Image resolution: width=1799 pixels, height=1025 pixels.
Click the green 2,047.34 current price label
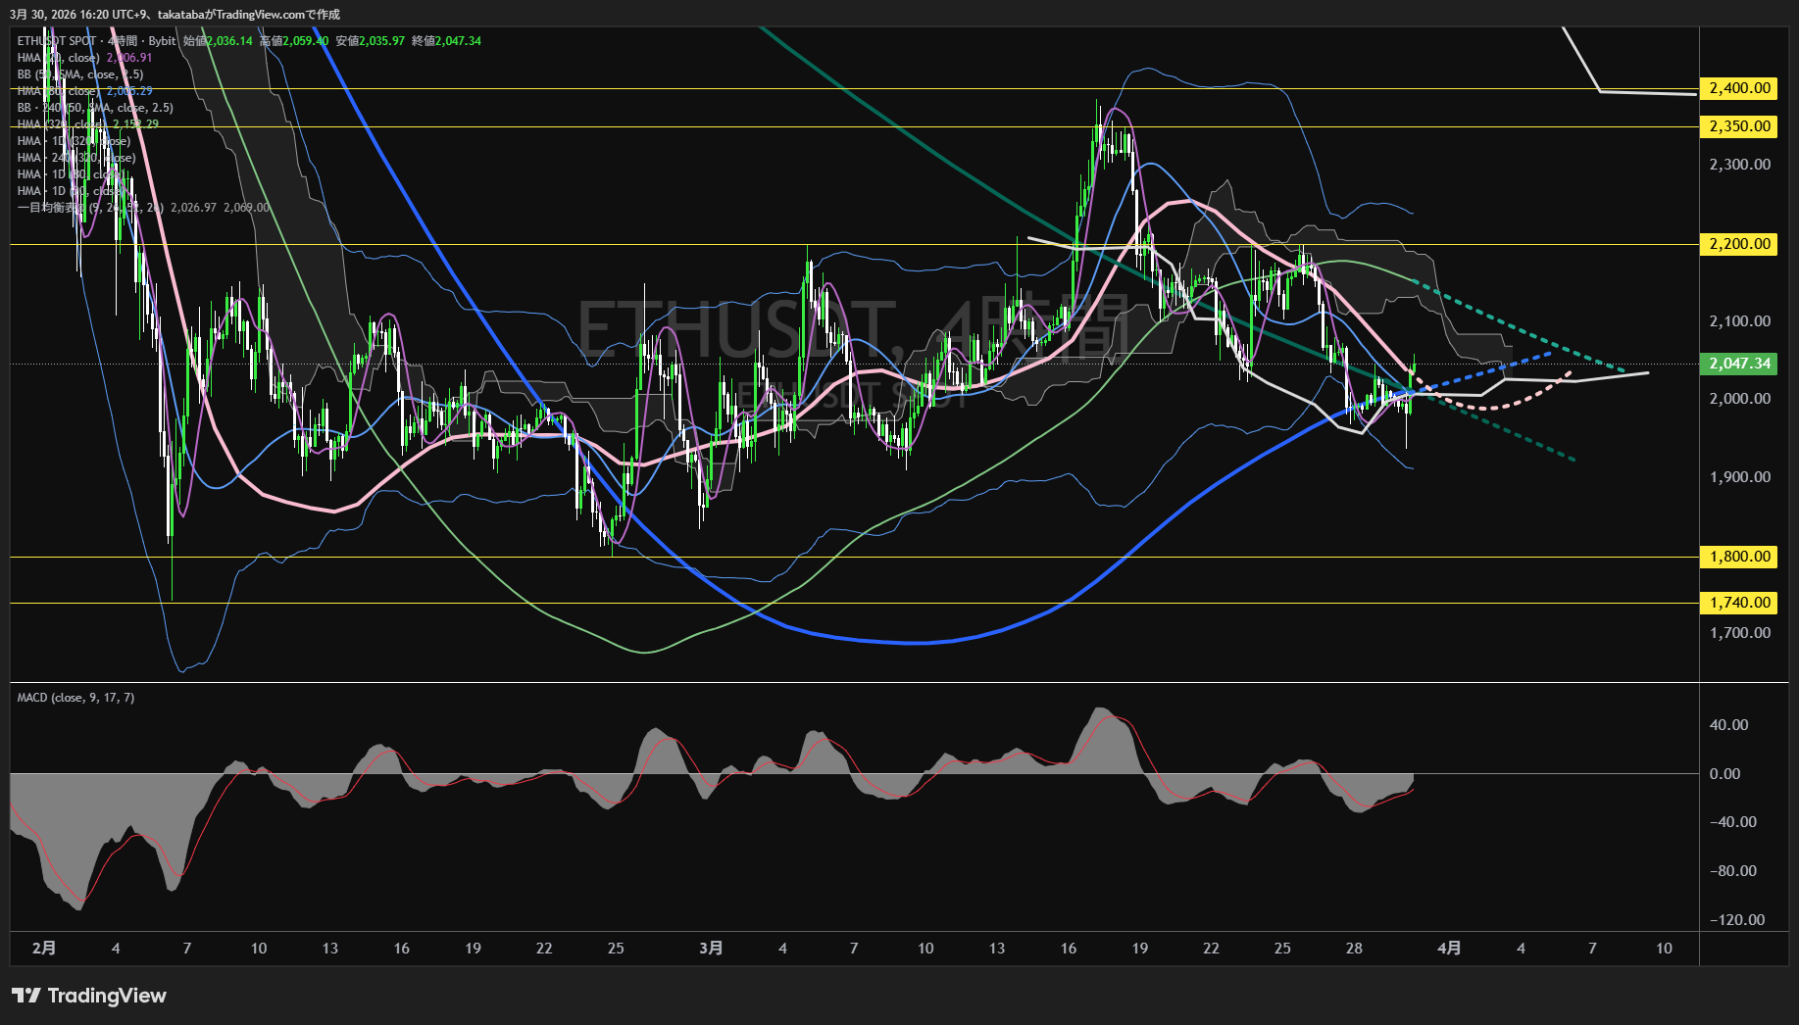click(x=1739, y=364)
